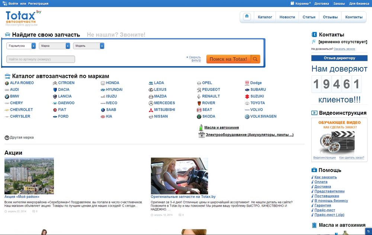Click the Subaru logo icon

tap(247, 90)
